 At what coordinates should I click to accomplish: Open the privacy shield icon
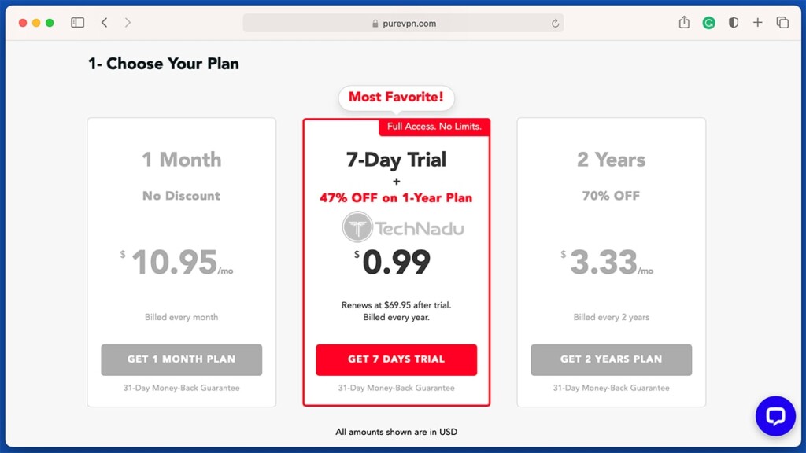point(734,23)
